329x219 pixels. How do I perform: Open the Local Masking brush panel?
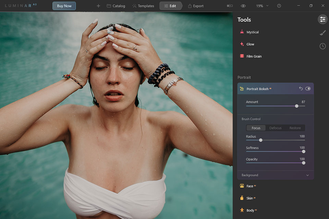322,33
